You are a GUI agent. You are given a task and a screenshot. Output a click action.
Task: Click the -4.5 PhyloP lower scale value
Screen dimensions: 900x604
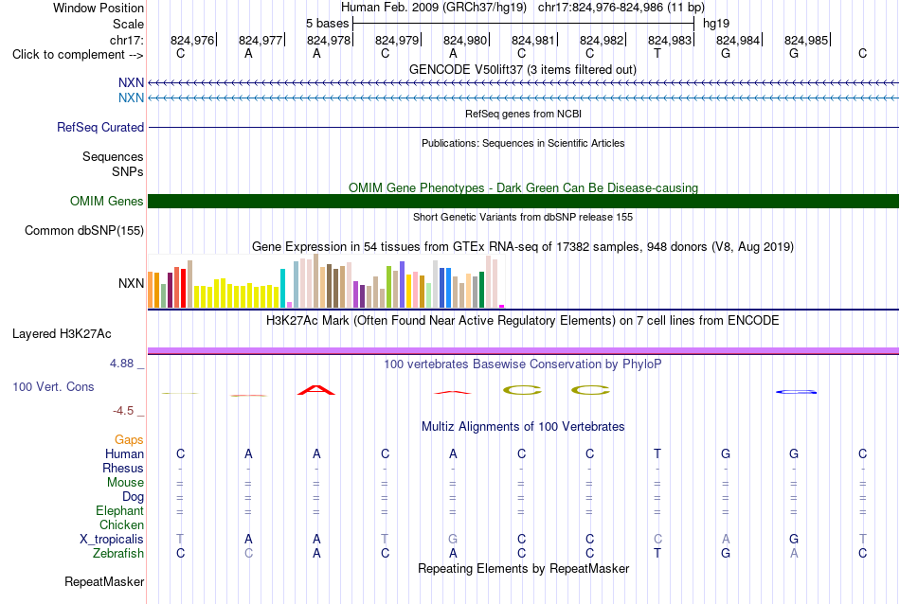123,411
